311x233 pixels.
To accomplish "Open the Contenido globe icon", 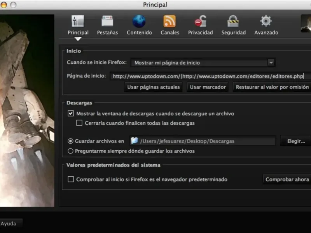I will (x=139, y=21).
